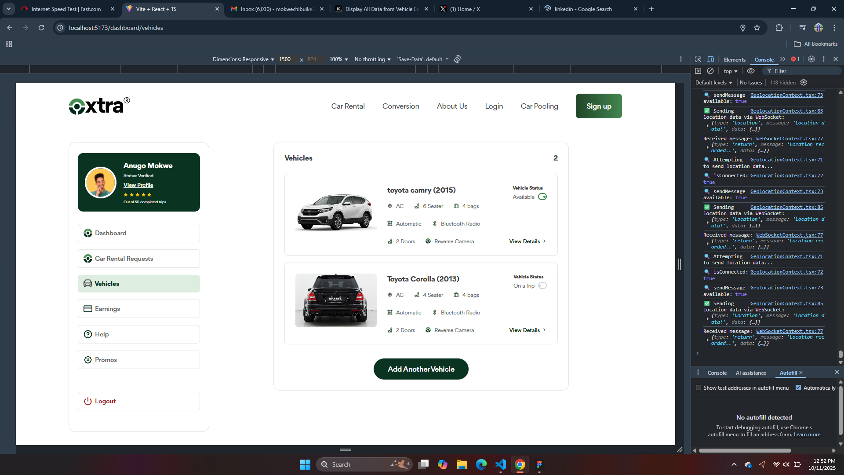Open the No throttling dropdown
This screenshot has width=844, height=475.
click(x=372, y=59)
